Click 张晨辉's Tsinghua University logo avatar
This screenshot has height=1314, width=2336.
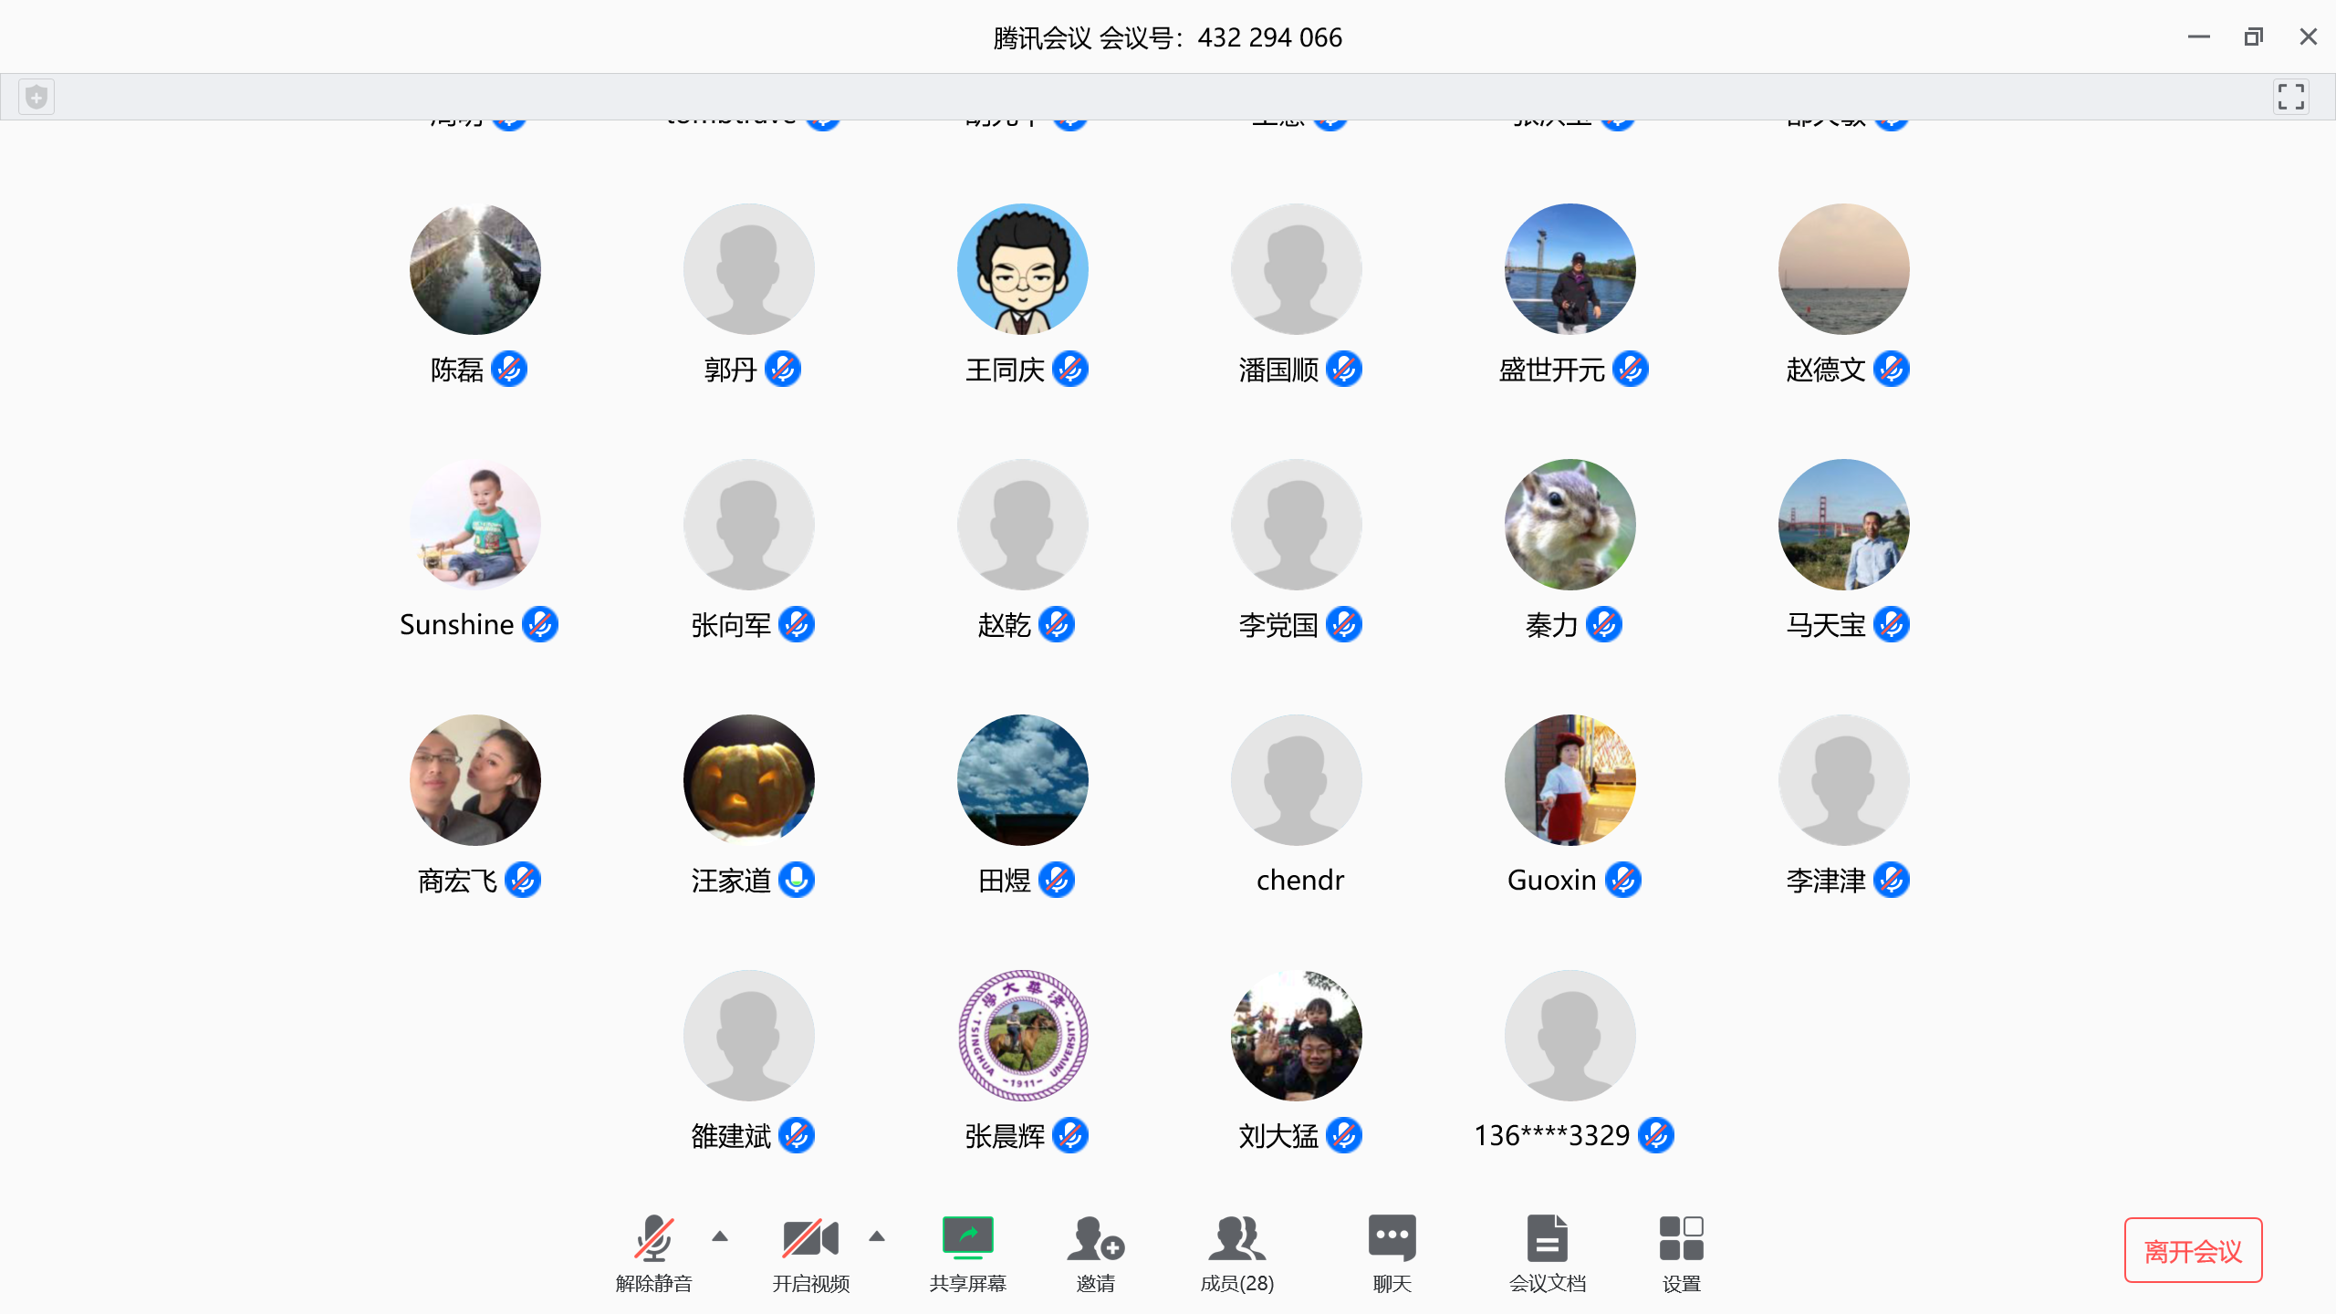click(1022, 1036)
